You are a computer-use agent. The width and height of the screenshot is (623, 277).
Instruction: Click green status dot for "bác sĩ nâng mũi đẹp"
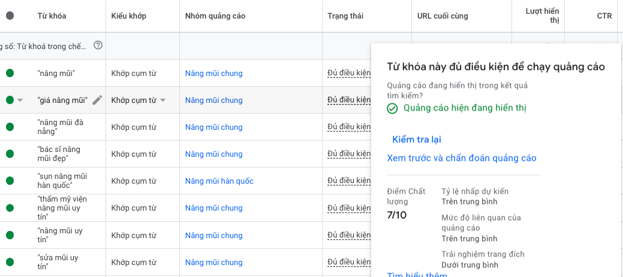pyautogui.click(x=10, y=154)
